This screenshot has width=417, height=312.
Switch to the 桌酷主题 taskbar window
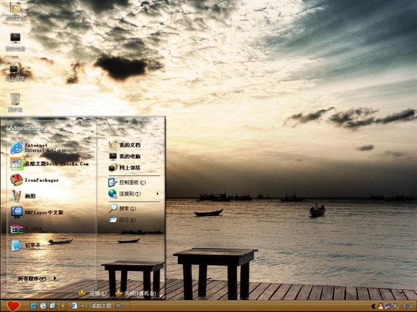click(98, 305)
